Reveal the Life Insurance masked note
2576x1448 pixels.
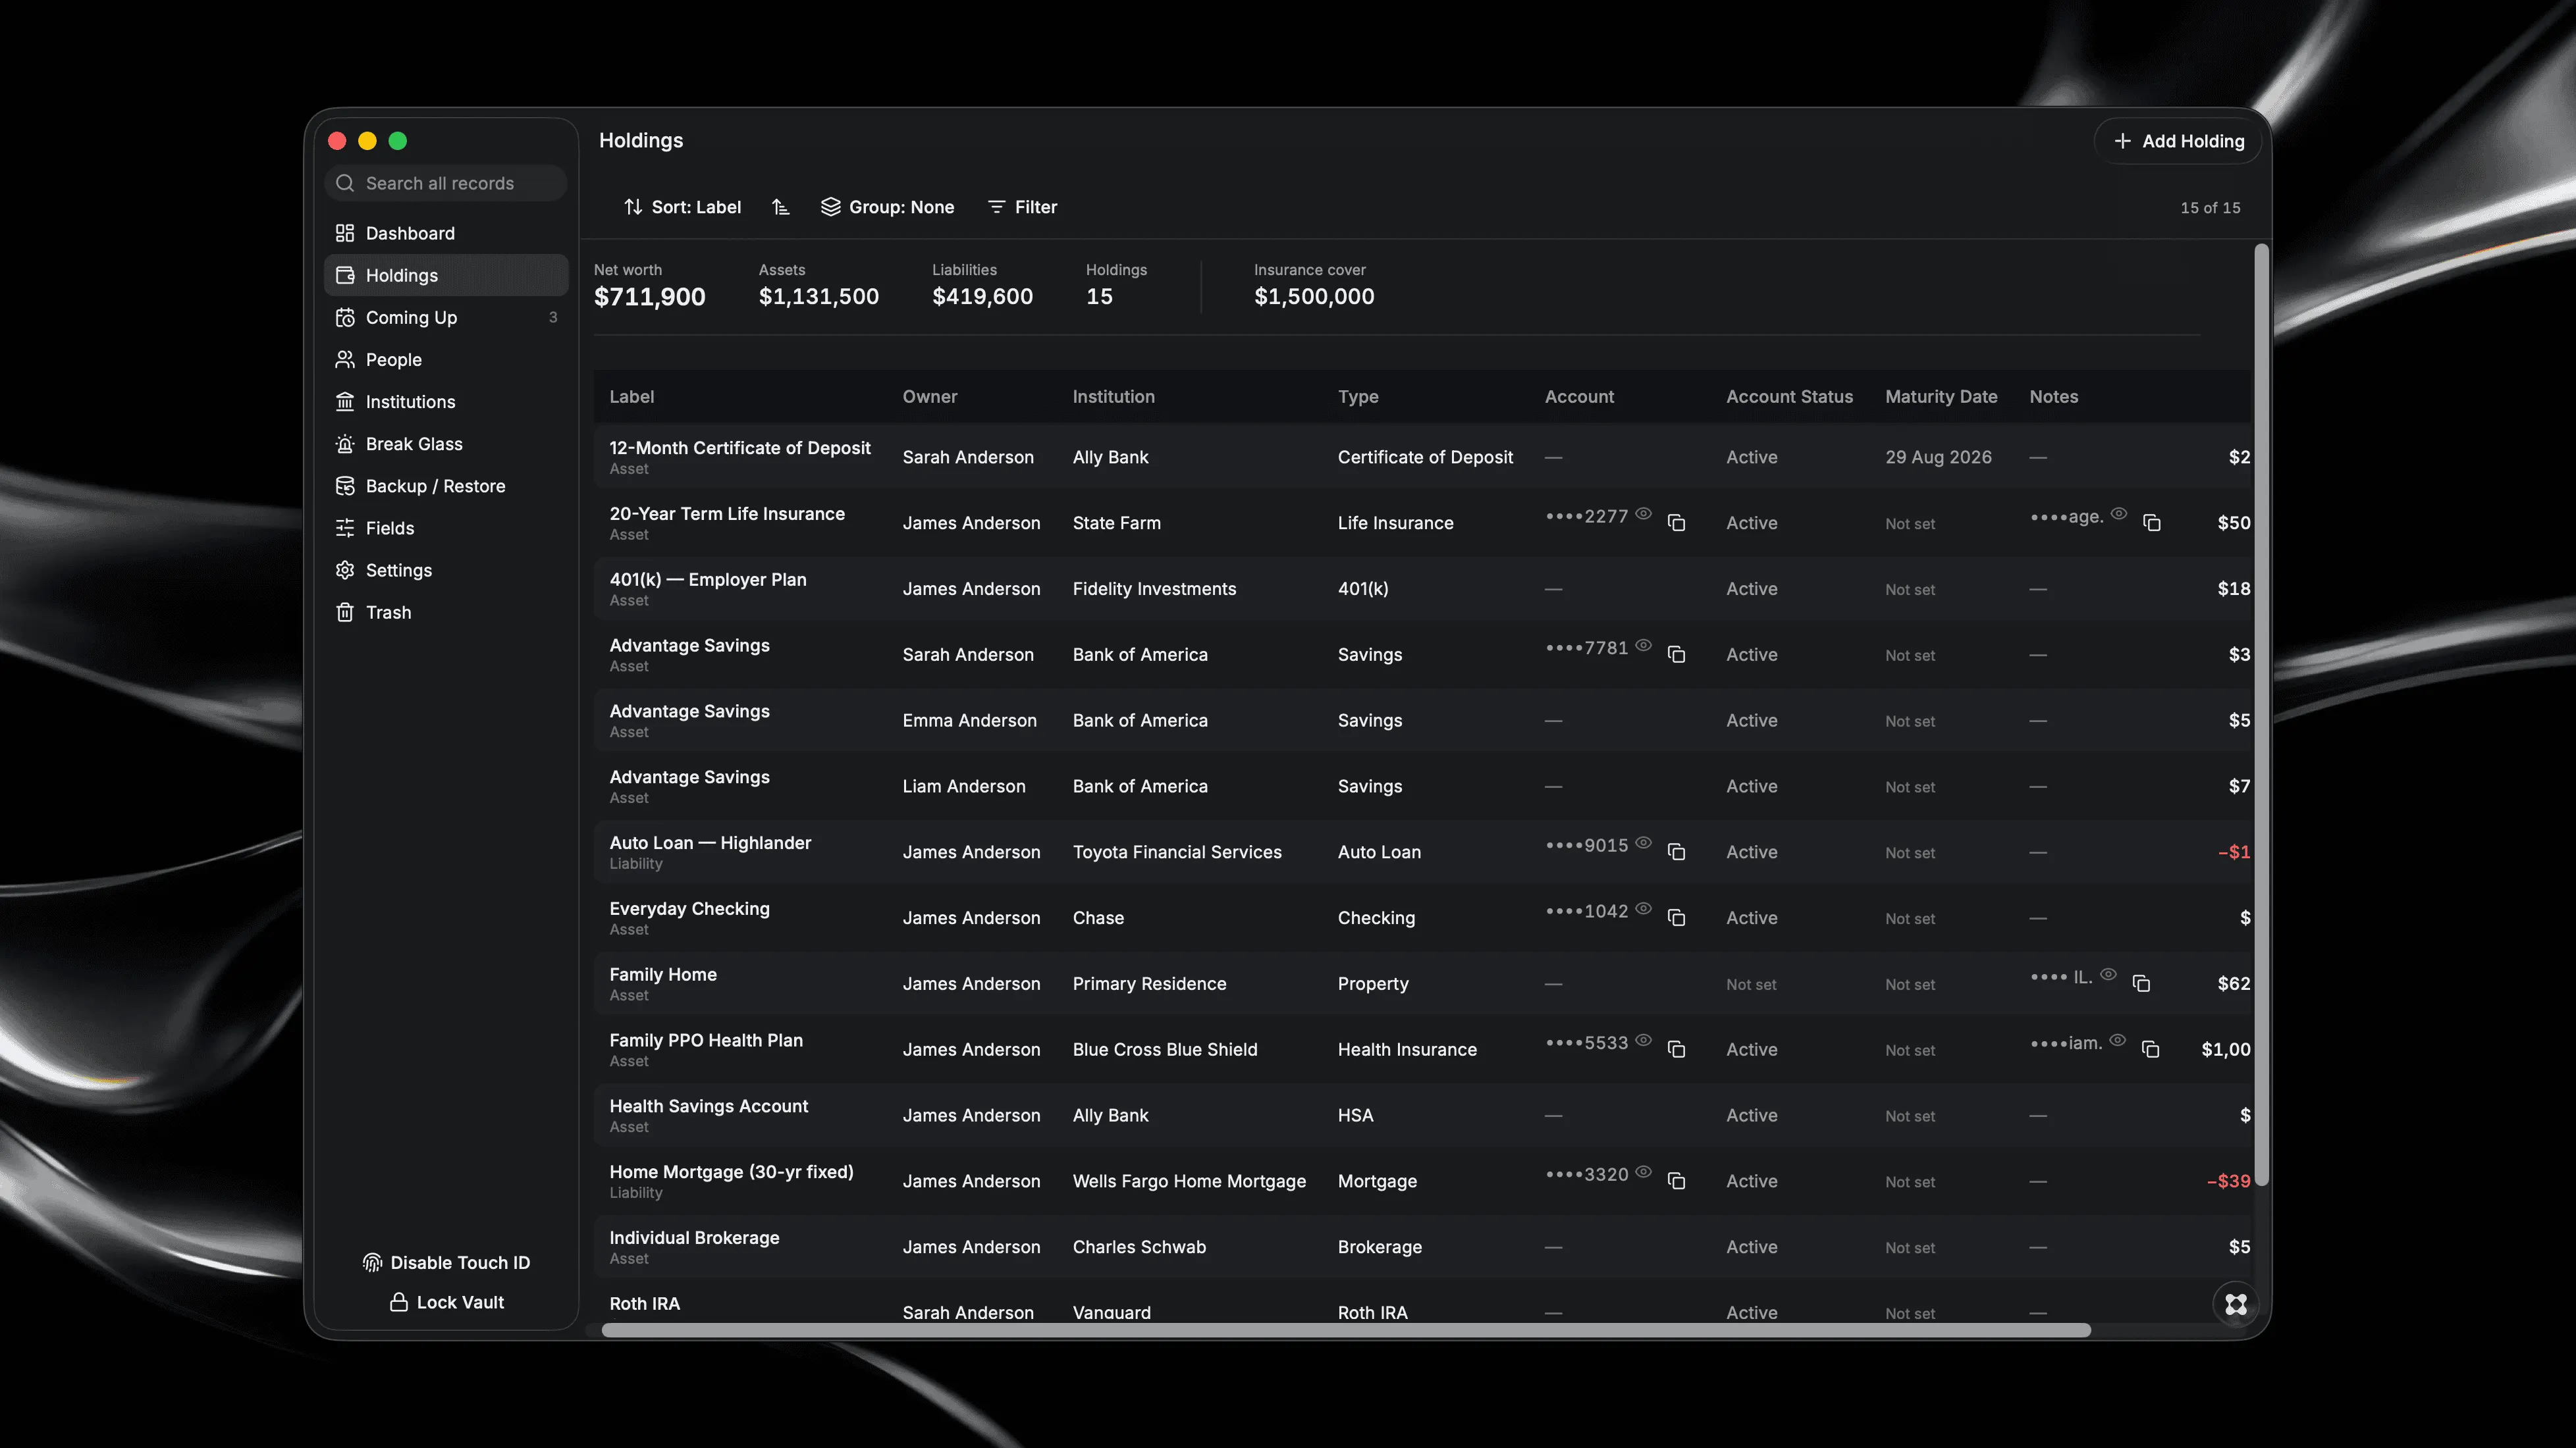2118,513
